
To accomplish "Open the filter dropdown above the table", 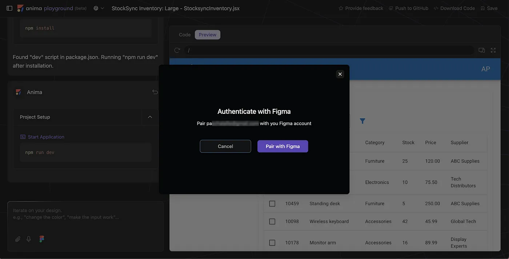I will (x=362, y=121).
